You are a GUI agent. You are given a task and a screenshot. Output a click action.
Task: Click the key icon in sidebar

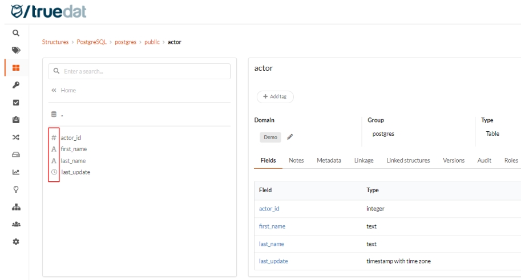click(x=16, y=85)
